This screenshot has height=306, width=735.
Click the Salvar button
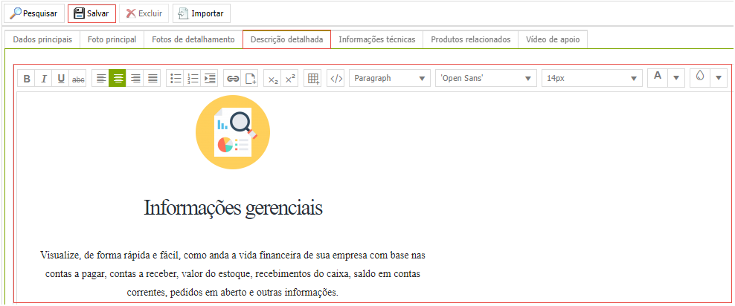click(x=92, y=13)
